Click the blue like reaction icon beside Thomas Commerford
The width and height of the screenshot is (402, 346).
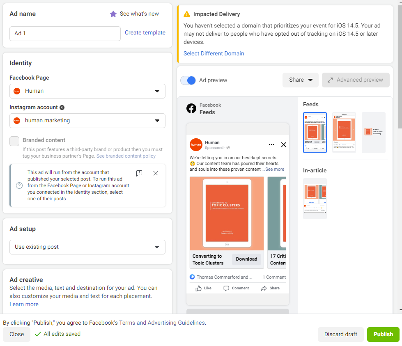pos(192,277)
